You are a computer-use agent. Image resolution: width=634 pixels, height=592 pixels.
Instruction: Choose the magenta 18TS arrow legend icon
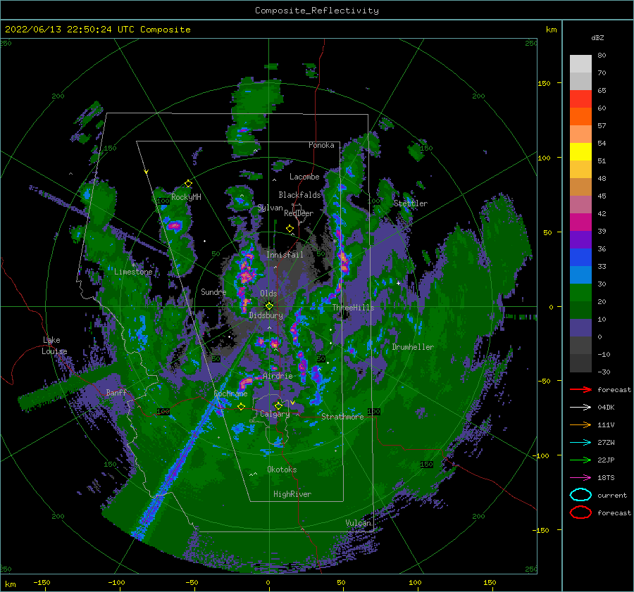click(580, 478)
